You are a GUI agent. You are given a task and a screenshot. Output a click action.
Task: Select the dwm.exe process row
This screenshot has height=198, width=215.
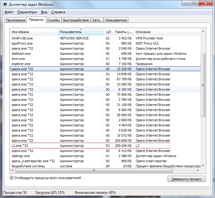105,59
